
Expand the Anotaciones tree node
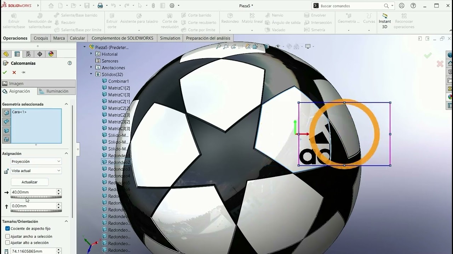click(x=91, y=67)
